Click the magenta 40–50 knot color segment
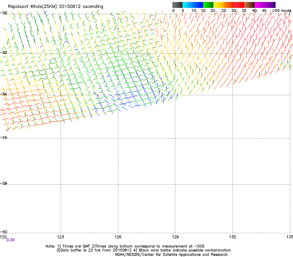 [264, 5]
